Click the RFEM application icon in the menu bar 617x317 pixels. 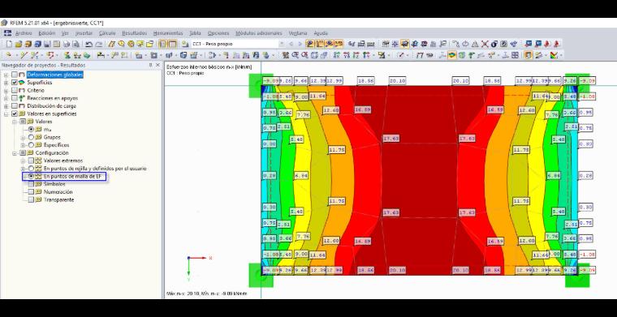pyautogui.click(x=8, y=33)
